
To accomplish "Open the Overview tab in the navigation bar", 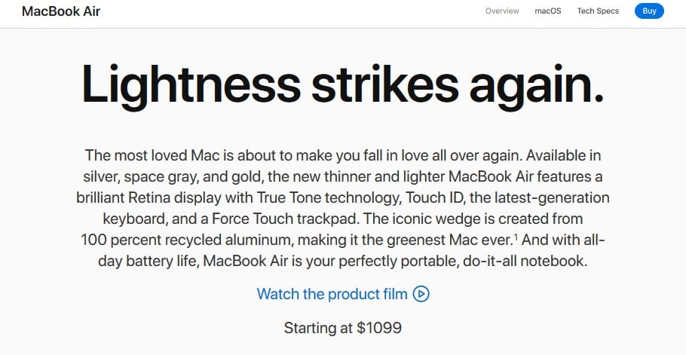I will 502,11.
